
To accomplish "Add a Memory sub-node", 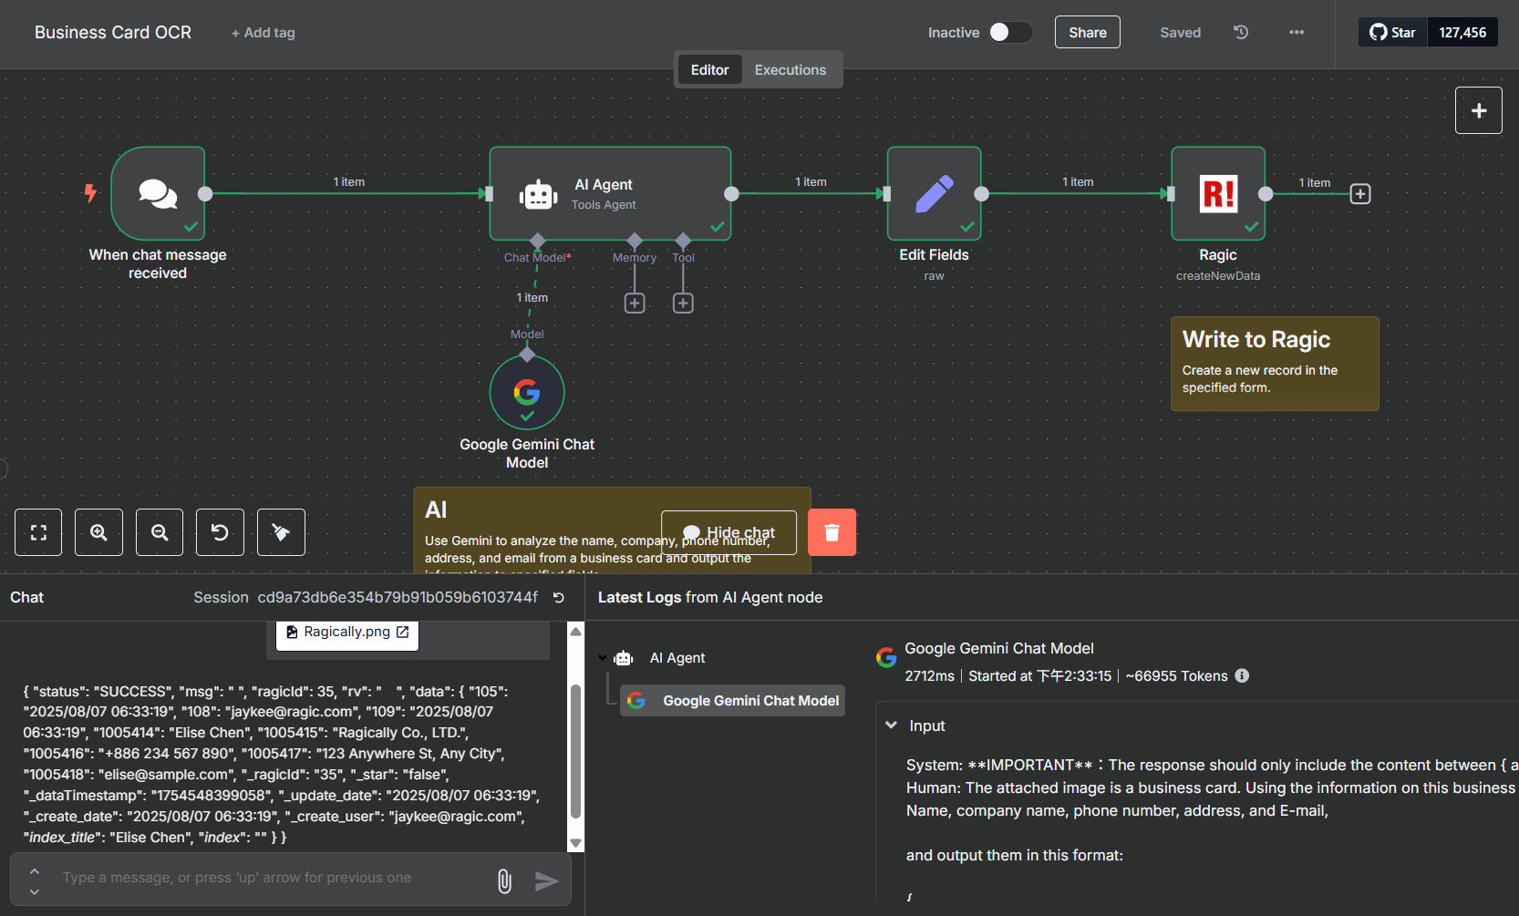I will pos(635,303).
